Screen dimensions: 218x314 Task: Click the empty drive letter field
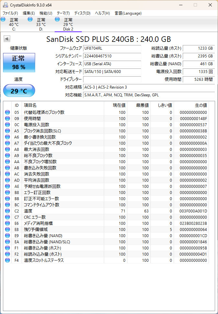[112, 79]
